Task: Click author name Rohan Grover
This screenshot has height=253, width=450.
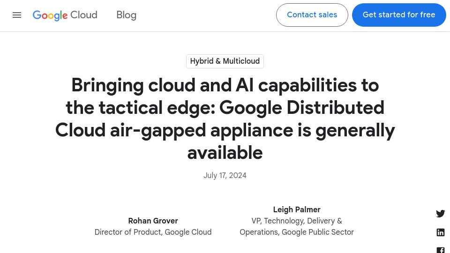Action: (x=153, y=221)
